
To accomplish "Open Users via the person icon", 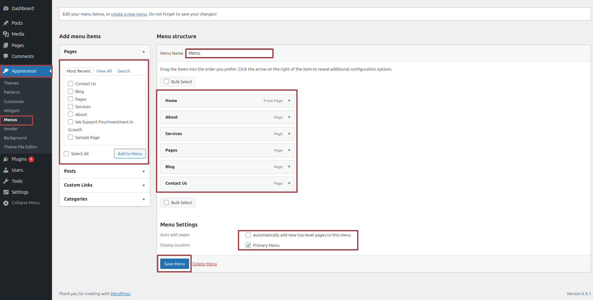I will coord(6,170).
